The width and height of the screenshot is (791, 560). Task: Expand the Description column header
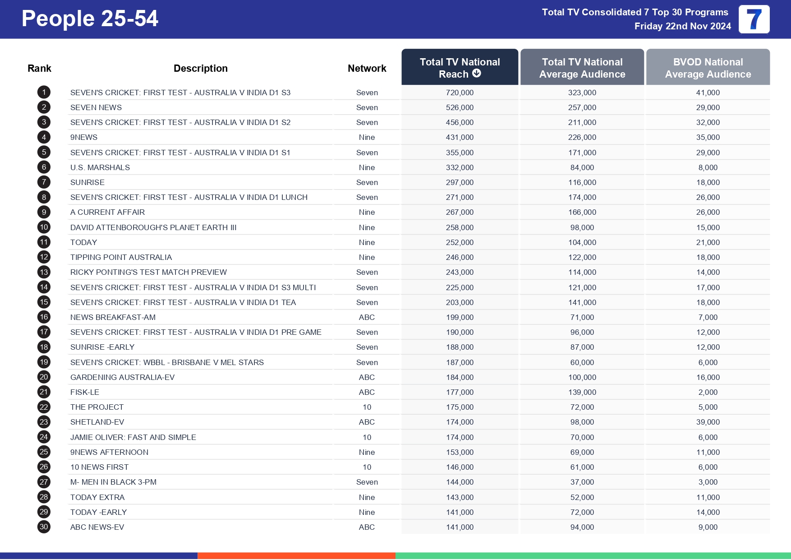(201, 68)
